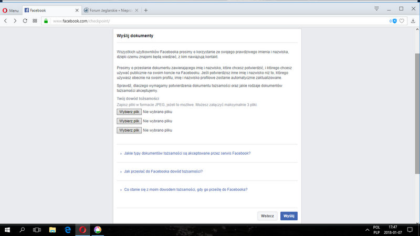Expand 'Jak przesłać do Facebooka dowód' question
420x236 pixels.
click(x=163, y=171)
